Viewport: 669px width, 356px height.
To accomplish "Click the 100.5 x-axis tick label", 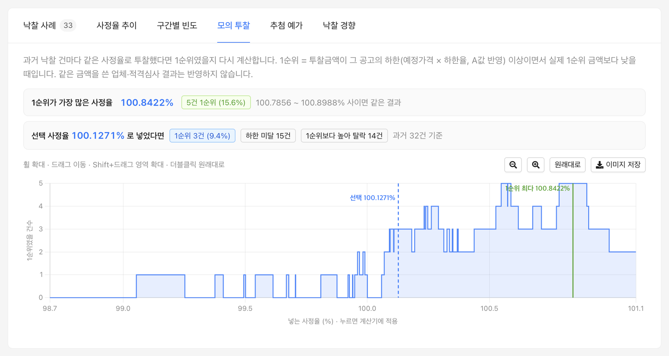I will point(489,308).
